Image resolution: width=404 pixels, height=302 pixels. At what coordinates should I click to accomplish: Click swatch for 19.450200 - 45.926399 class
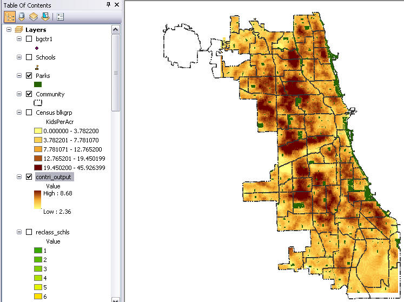38,168
